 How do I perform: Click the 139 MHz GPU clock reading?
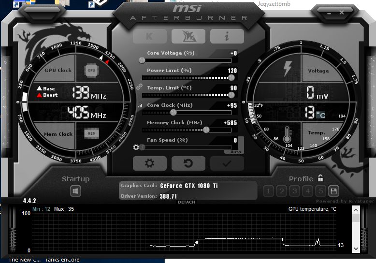(89, 93)
